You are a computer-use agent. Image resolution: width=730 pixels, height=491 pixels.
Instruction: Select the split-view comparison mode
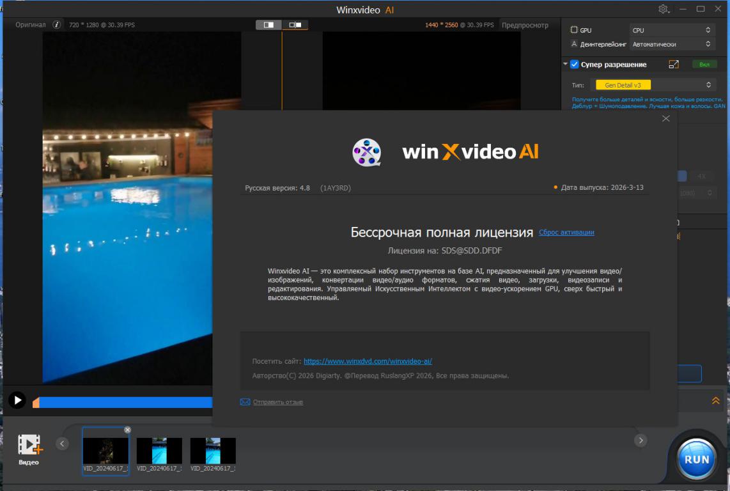(295, 25)
